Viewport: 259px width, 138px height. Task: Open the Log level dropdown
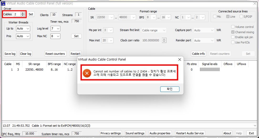(55, 28)
